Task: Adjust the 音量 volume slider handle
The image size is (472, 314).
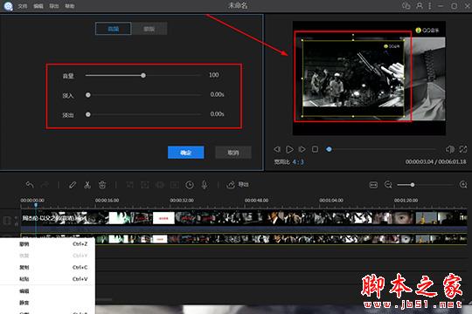Action: coord(143,75)
